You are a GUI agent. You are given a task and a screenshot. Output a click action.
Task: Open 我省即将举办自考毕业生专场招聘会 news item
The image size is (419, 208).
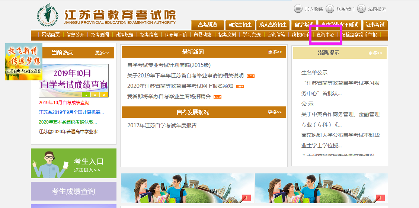(x=169, y=96)
